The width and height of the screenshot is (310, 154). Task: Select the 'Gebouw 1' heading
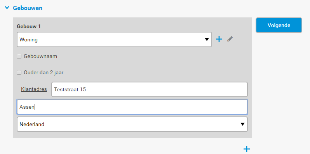pos(29,26)
